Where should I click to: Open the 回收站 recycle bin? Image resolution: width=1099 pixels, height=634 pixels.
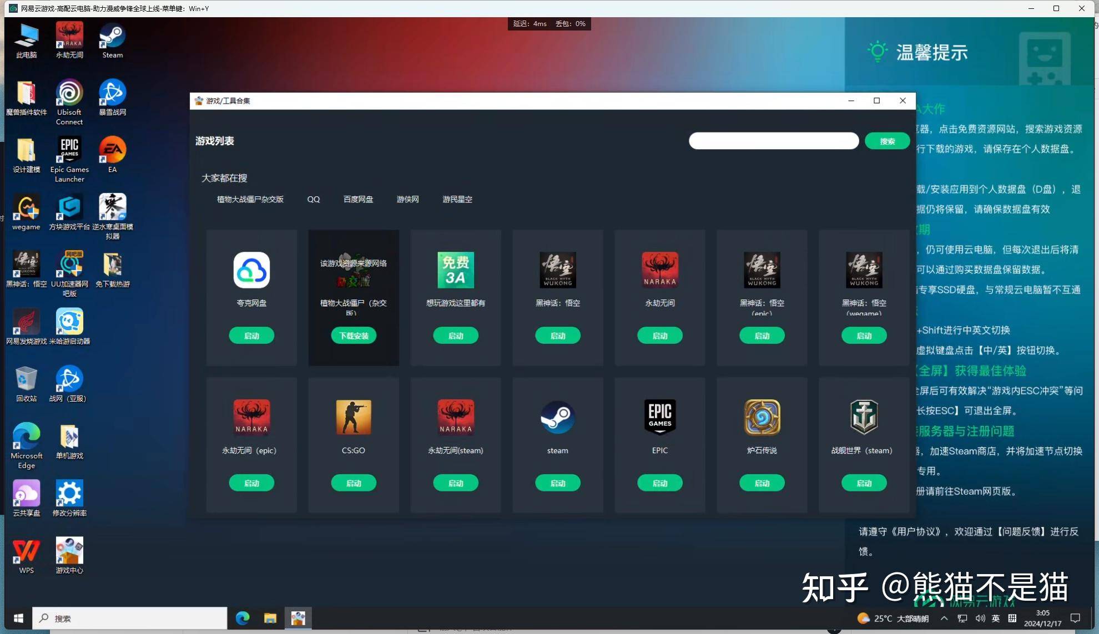click(x=26, y=383)
